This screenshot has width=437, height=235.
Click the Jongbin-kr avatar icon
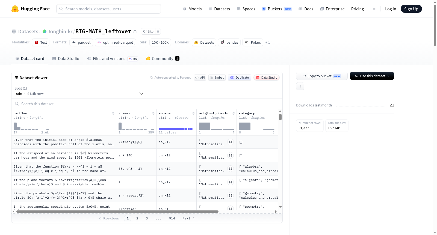[x=45, y=31]
